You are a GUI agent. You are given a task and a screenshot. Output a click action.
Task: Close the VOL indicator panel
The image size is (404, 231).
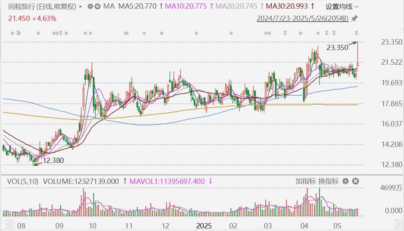tap(355, 181)
